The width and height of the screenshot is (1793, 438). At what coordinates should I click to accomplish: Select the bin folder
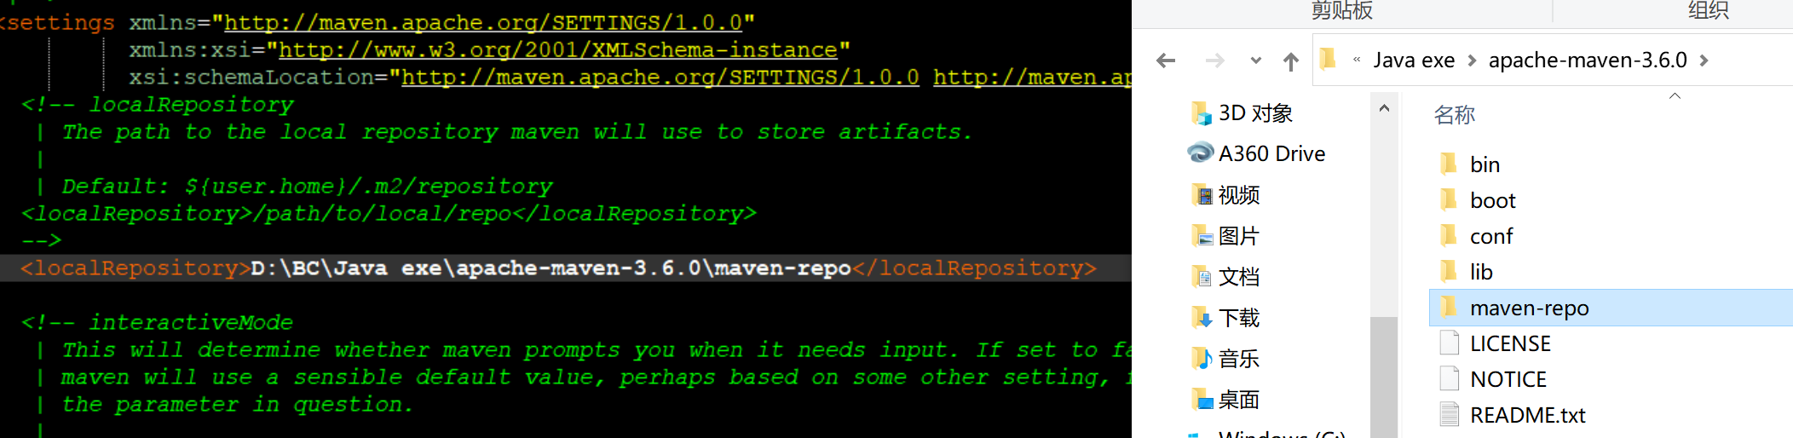click(1485, 164)
